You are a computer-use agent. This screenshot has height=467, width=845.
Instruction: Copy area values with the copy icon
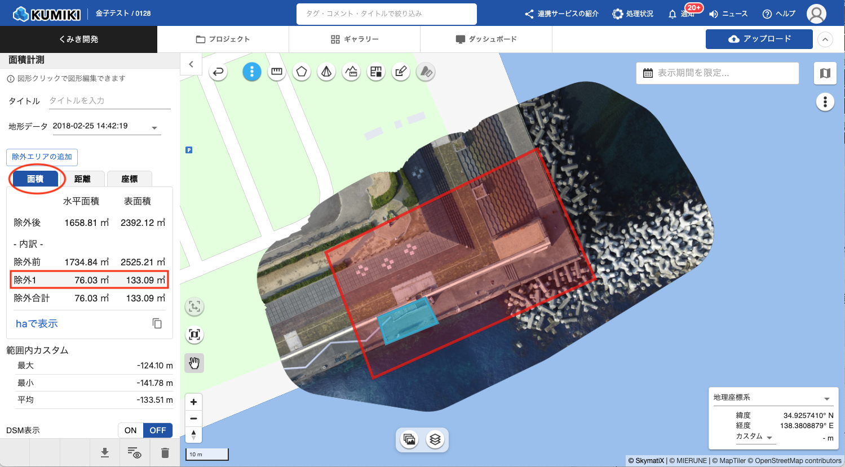(157, 323)
